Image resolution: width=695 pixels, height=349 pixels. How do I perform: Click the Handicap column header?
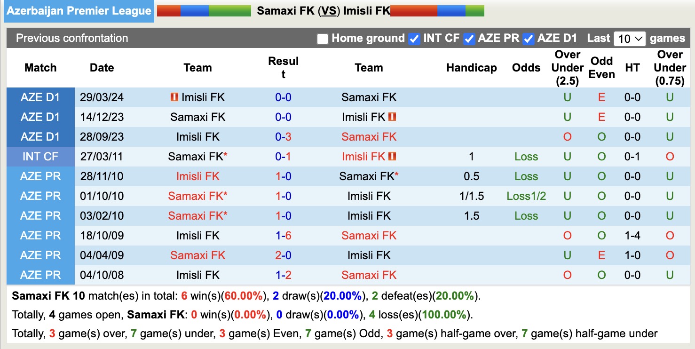(471, 68)
